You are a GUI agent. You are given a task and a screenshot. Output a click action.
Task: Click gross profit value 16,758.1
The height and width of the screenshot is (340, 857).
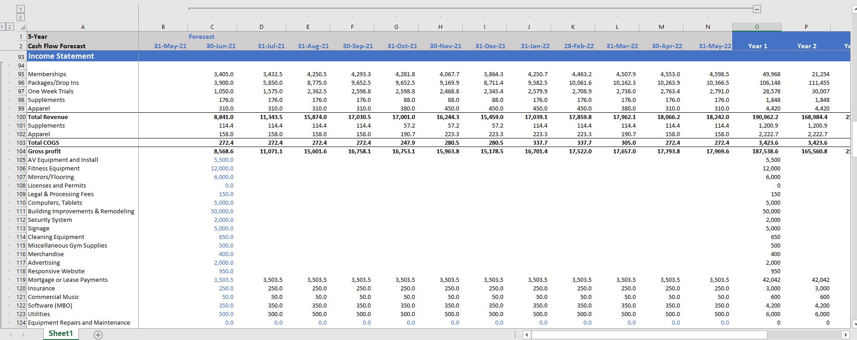click(x=360, y=152)
